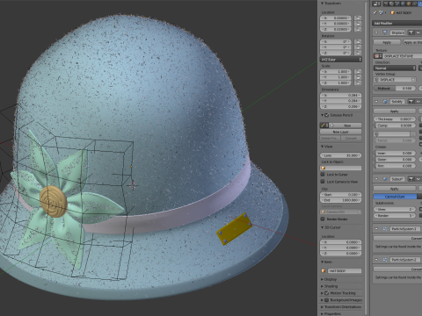The height and width of the screenshot is (316, 422).
Task: Lock the Scale Z axis
Action: pos(358,83)
